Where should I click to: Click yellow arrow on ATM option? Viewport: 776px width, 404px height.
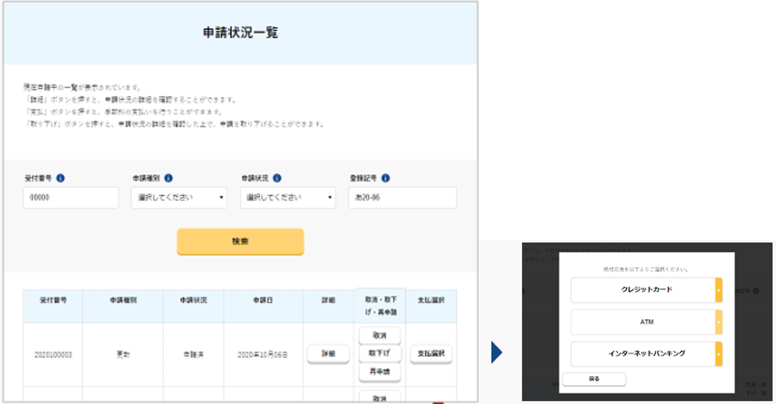pos(719,322)
